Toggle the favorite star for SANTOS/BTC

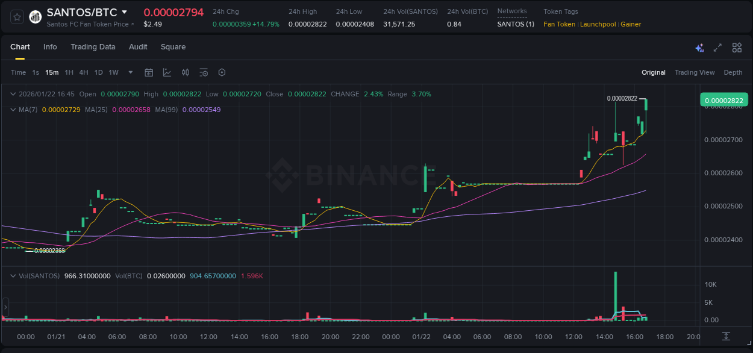click(16, 17)
